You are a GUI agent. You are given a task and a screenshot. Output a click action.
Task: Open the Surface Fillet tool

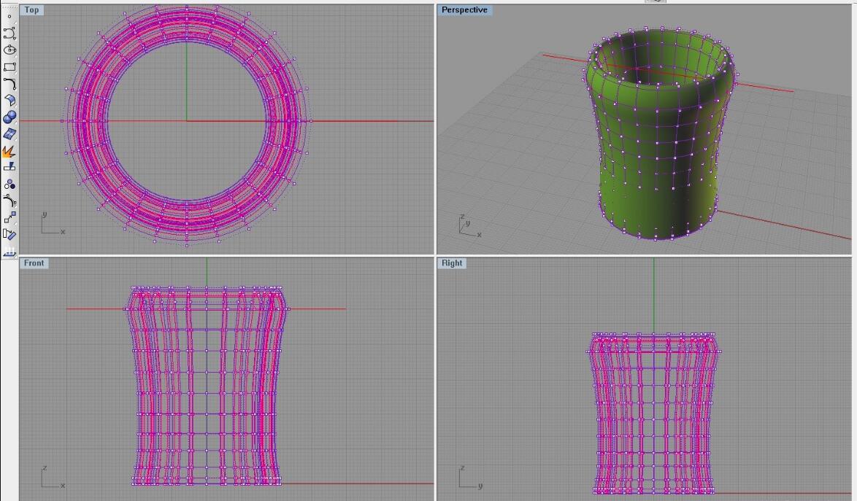click(x=9, y=100)
